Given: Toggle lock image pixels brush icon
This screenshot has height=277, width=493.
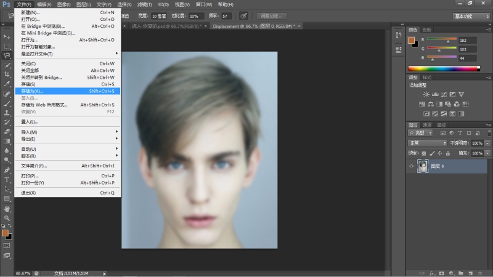Looking at the screenshot, I should click(x=432, y=153).
